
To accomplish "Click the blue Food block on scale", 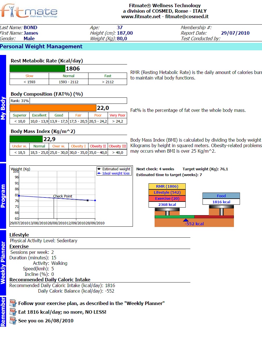I will 221,196.
